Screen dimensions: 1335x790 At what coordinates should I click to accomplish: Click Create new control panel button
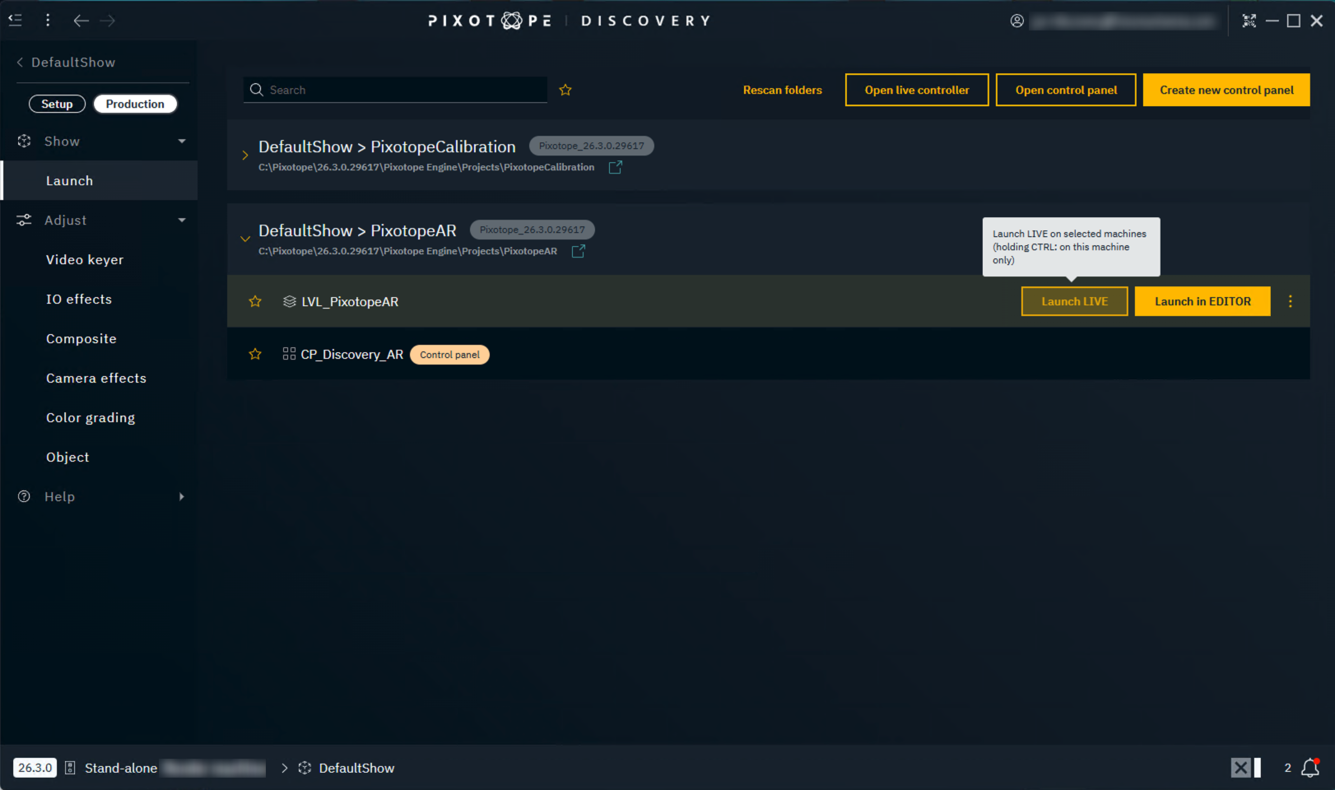tap(1226, 90)
